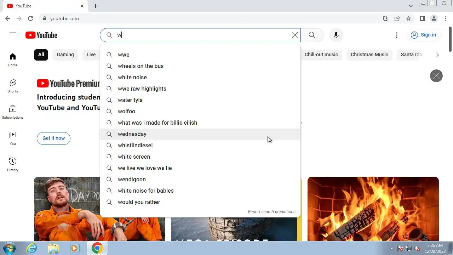View site information padlock icon
The image size is (453, 255).
[44, 18]
